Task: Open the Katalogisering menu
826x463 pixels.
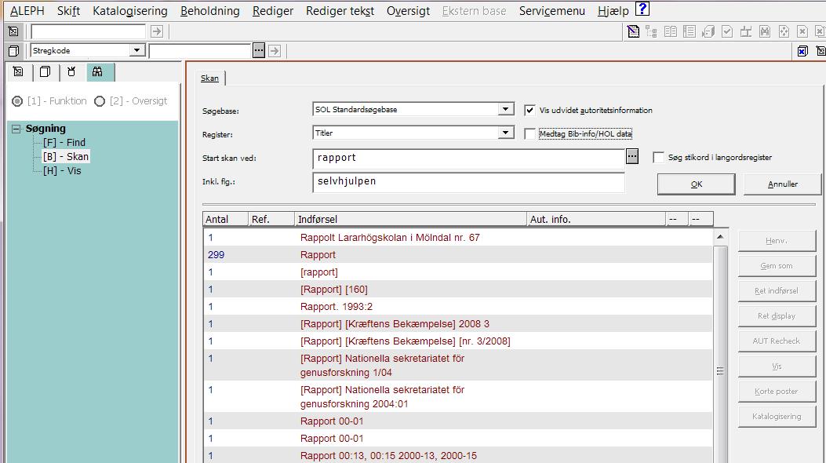Action: click(129, 11)
